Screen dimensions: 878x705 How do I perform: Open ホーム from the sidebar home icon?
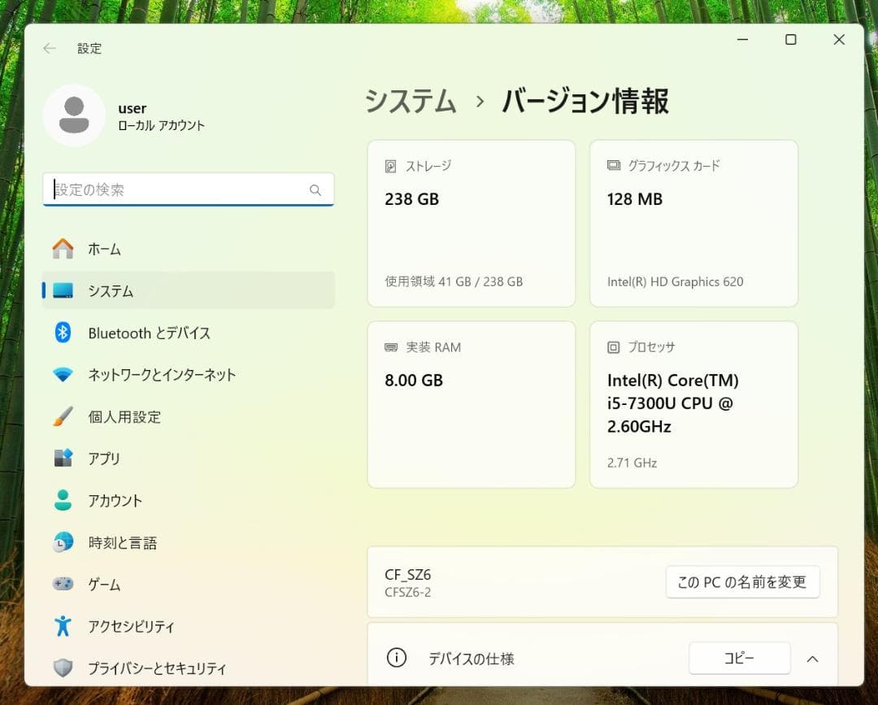point(63,249)
